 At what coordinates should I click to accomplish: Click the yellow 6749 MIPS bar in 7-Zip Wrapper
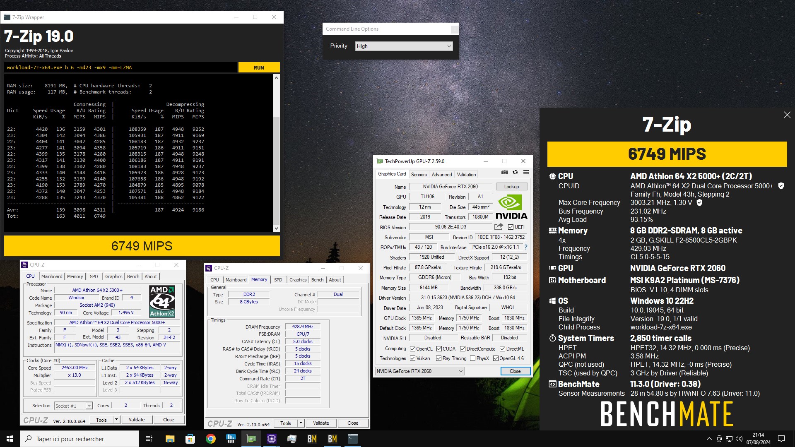(x=142, y=246)
